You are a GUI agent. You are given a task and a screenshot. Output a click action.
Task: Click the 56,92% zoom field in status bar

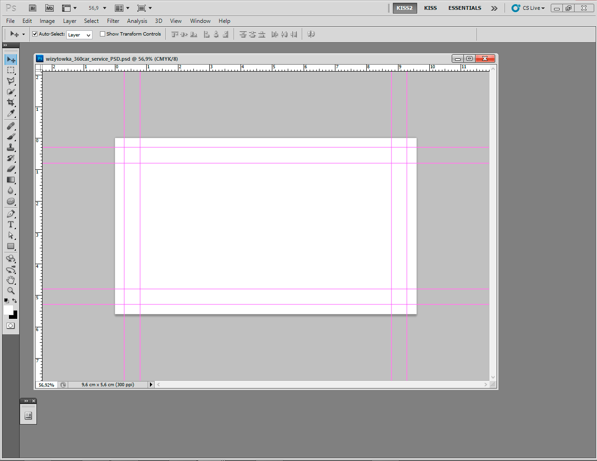[x=46, y=385]
